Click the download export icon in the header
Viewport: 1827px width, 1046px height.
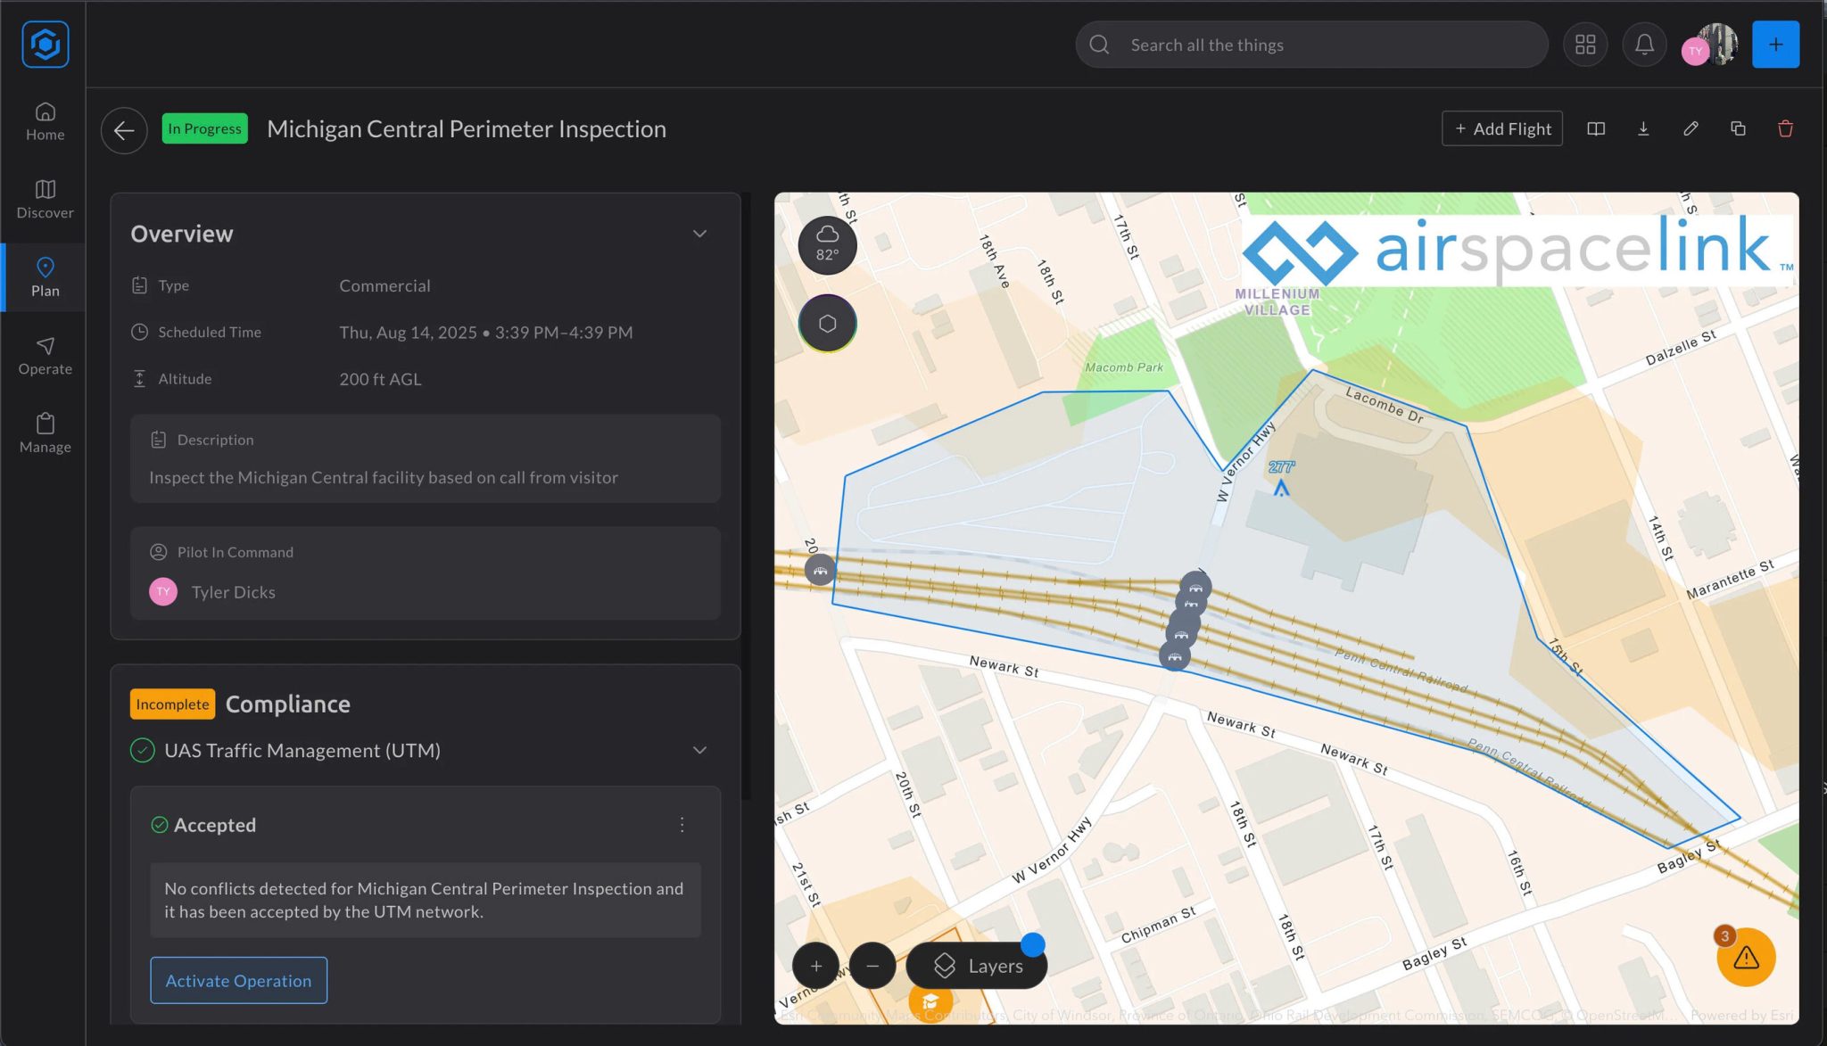1644,129
